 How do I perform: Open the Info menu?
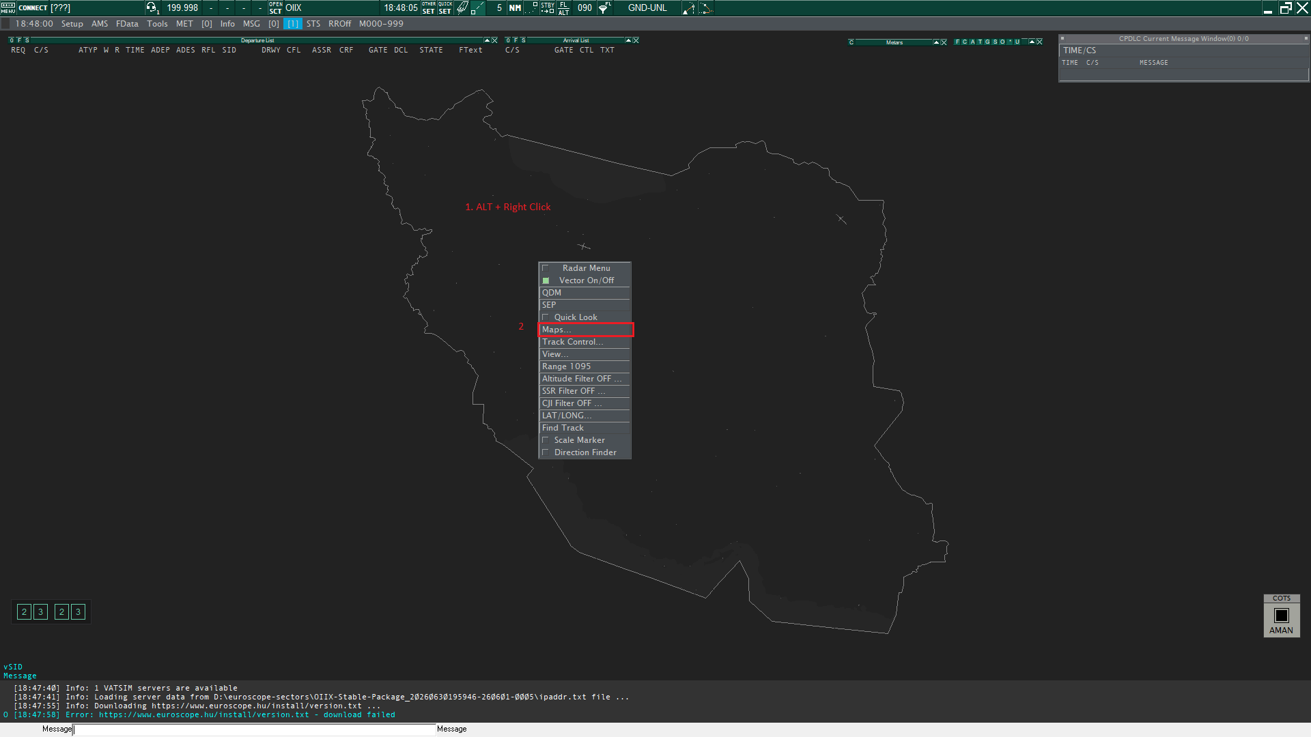227,24
